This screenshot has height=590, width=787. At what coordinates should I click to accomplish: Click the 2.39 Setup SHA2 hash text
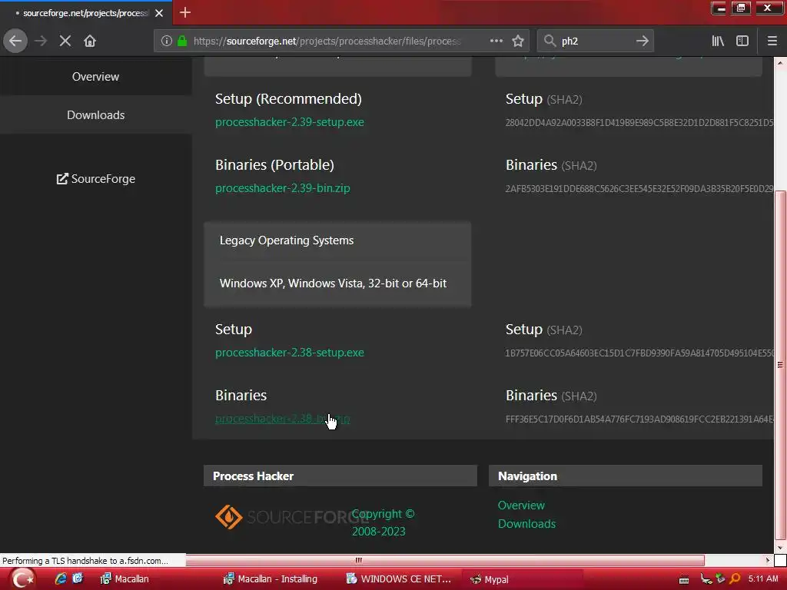[x=639, y=122]
